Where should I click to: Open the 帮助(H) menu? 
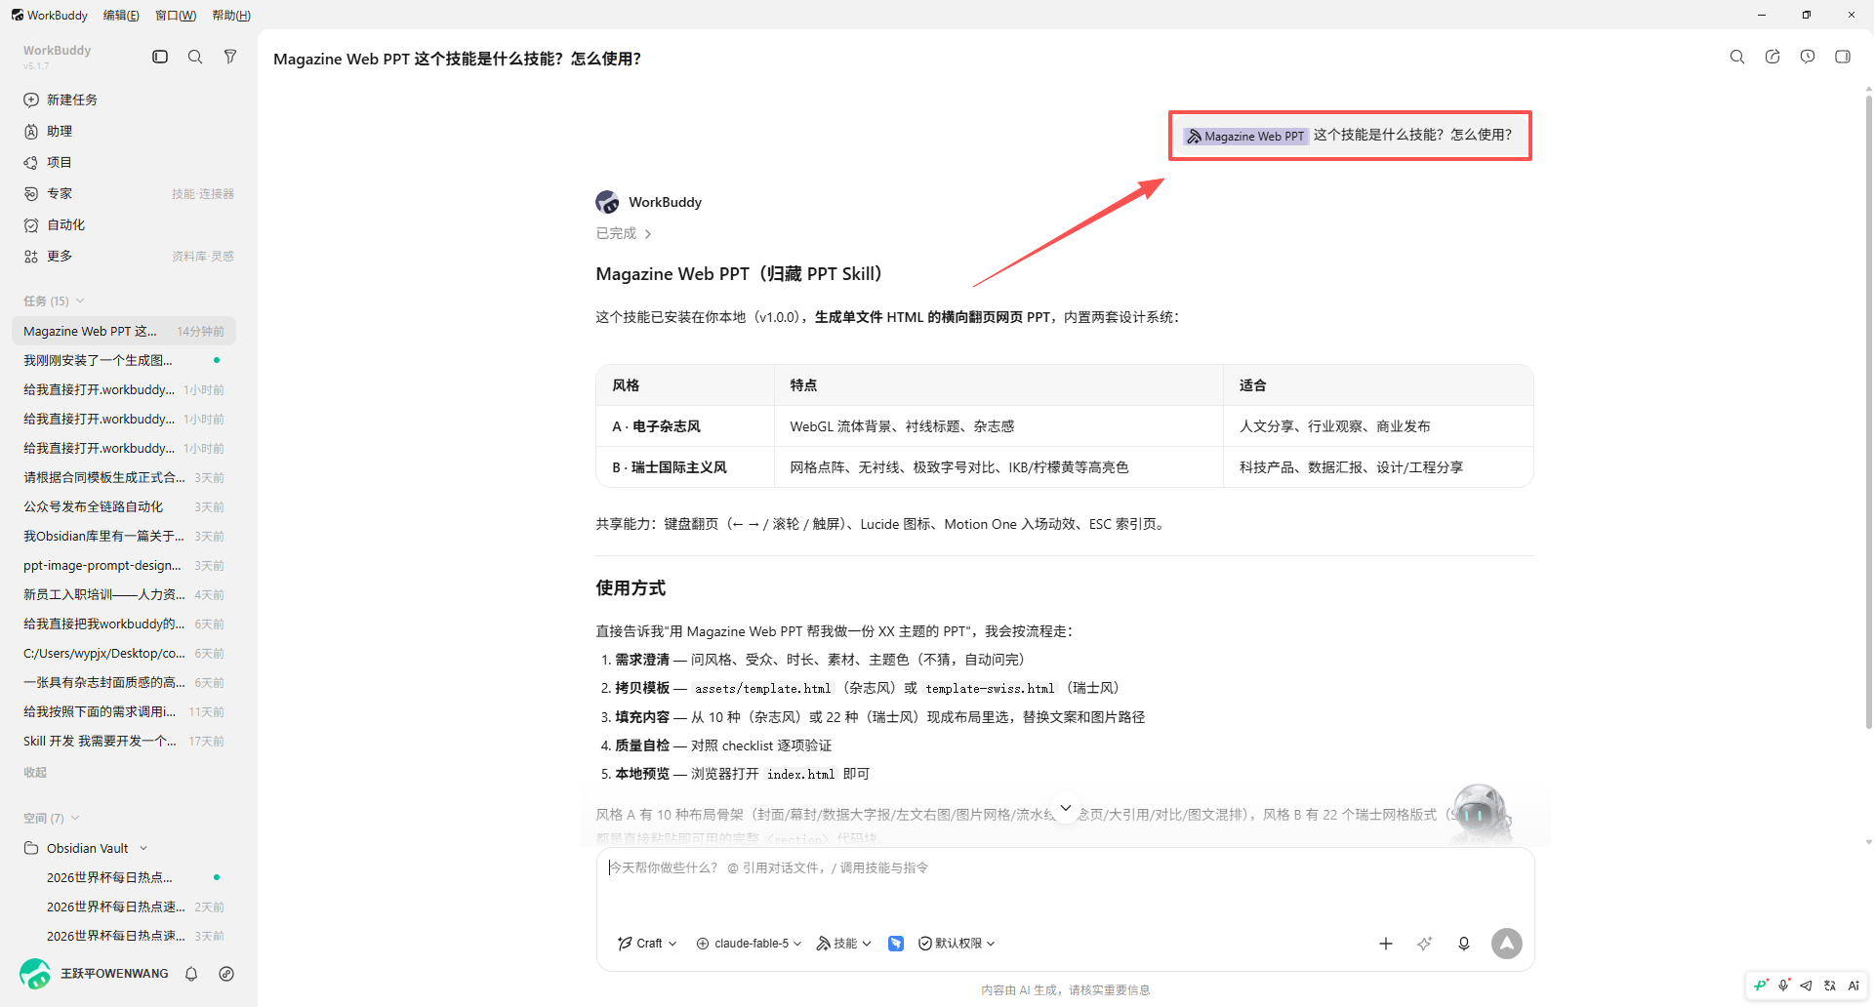[231, 15]
